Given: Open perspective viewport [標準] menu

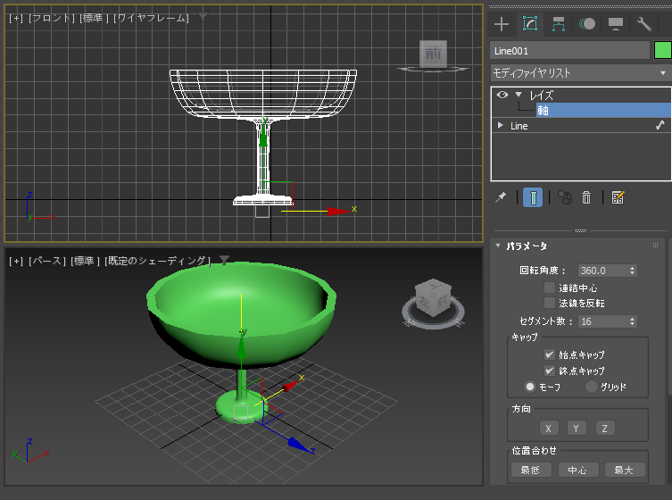Looking at the screenshot, I should click(x=86, y=261).
